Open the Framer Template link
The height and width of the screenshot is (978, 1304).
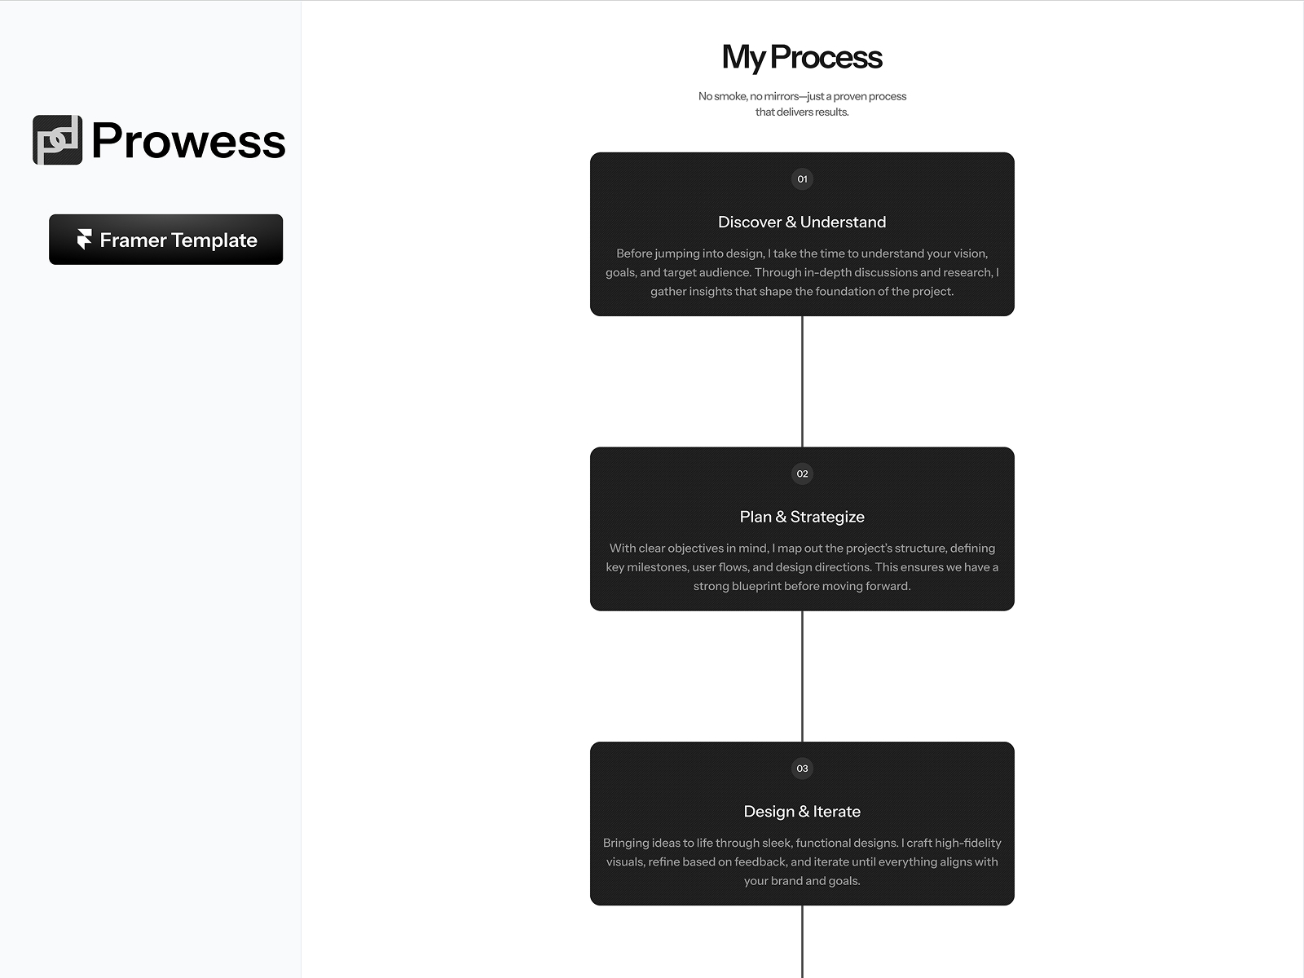point(165,239)
